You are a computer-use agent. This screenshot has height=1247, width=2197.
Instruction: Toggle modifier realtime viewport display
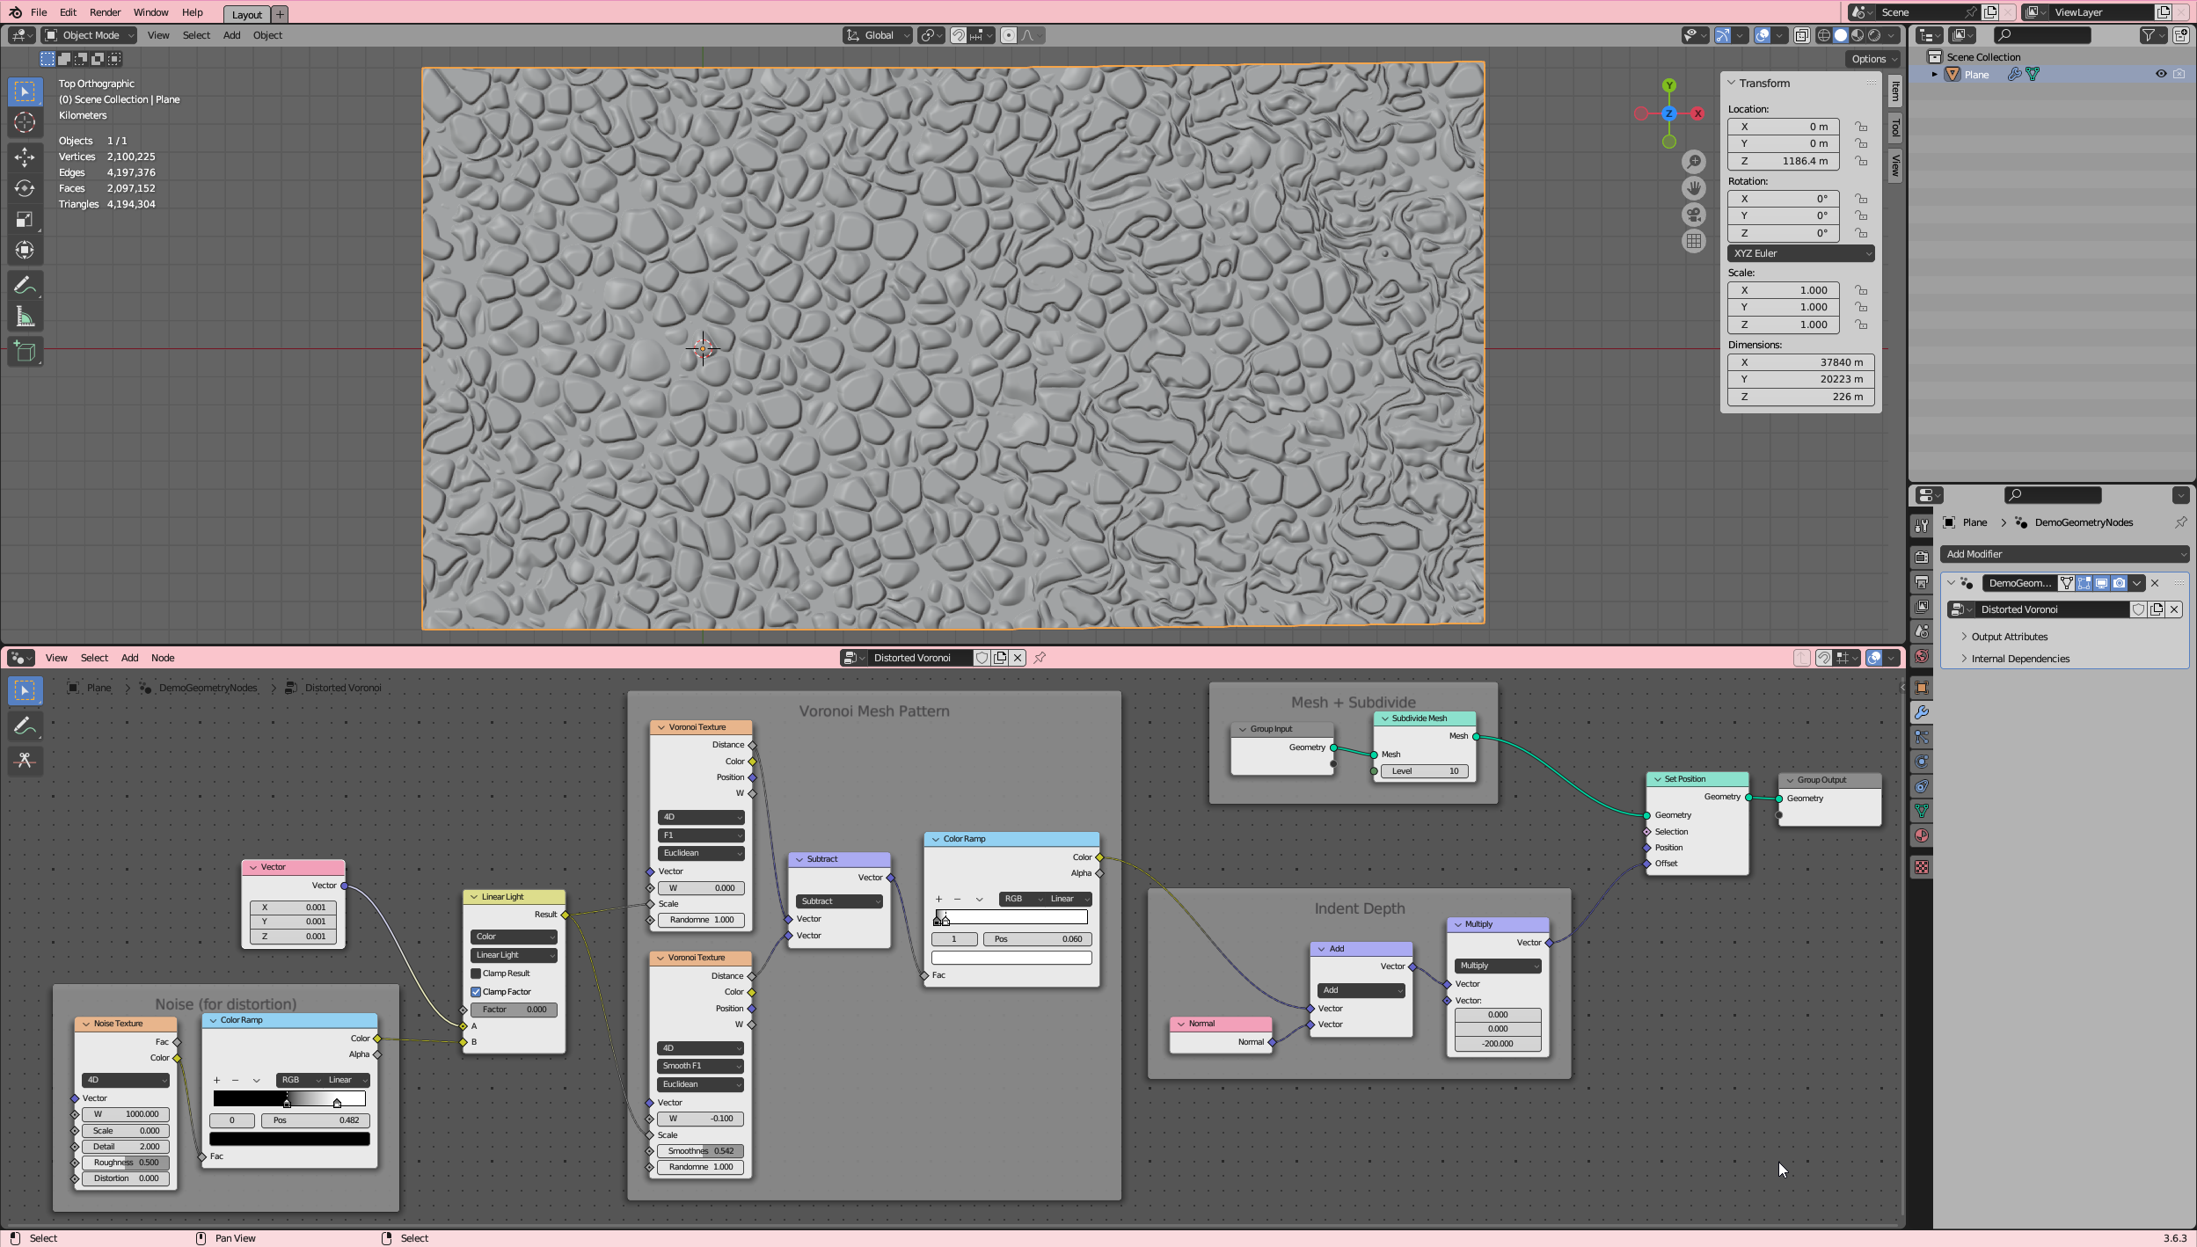tap(2102, 583)
